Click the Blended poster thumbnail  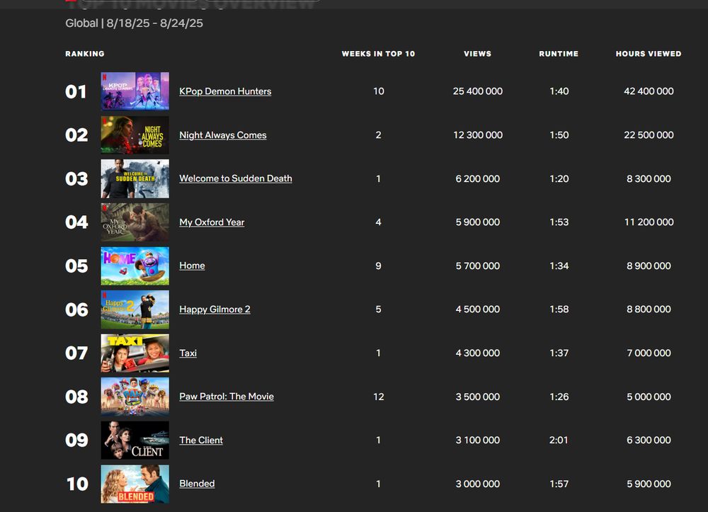[x=135, y=484]
